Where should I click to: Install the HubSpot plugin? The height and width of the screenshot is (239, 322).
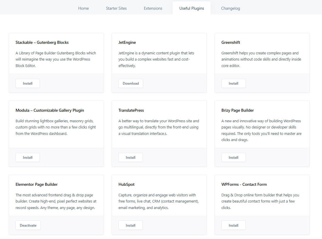[131, 225]
